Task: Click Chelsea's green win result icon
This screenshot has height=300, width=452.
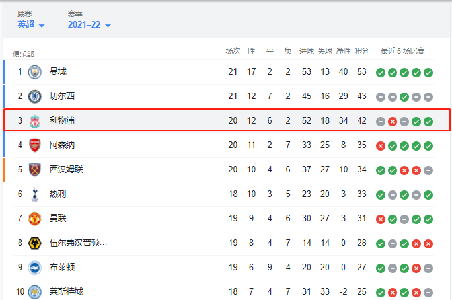Action: [404, 97]
